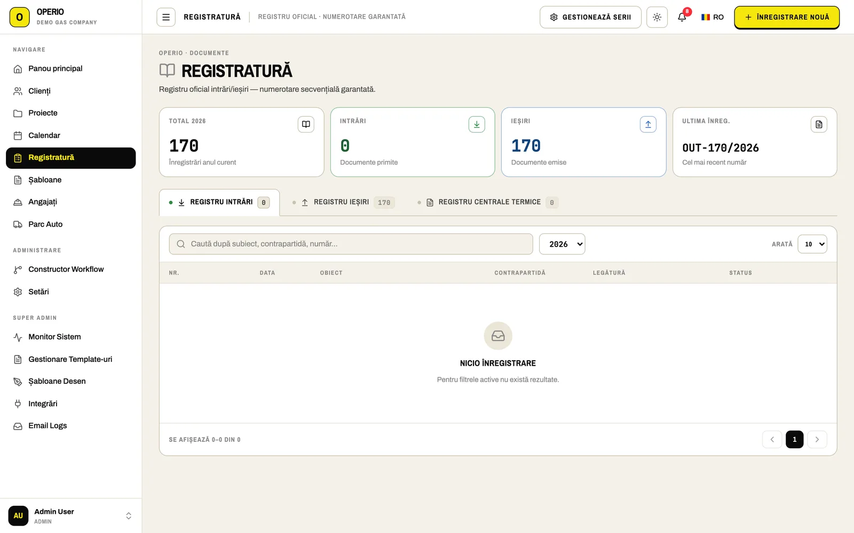Screen dimensions: 854x533
Task: Open Șabloane in the sidebar
Action: (x=70, y=180)
